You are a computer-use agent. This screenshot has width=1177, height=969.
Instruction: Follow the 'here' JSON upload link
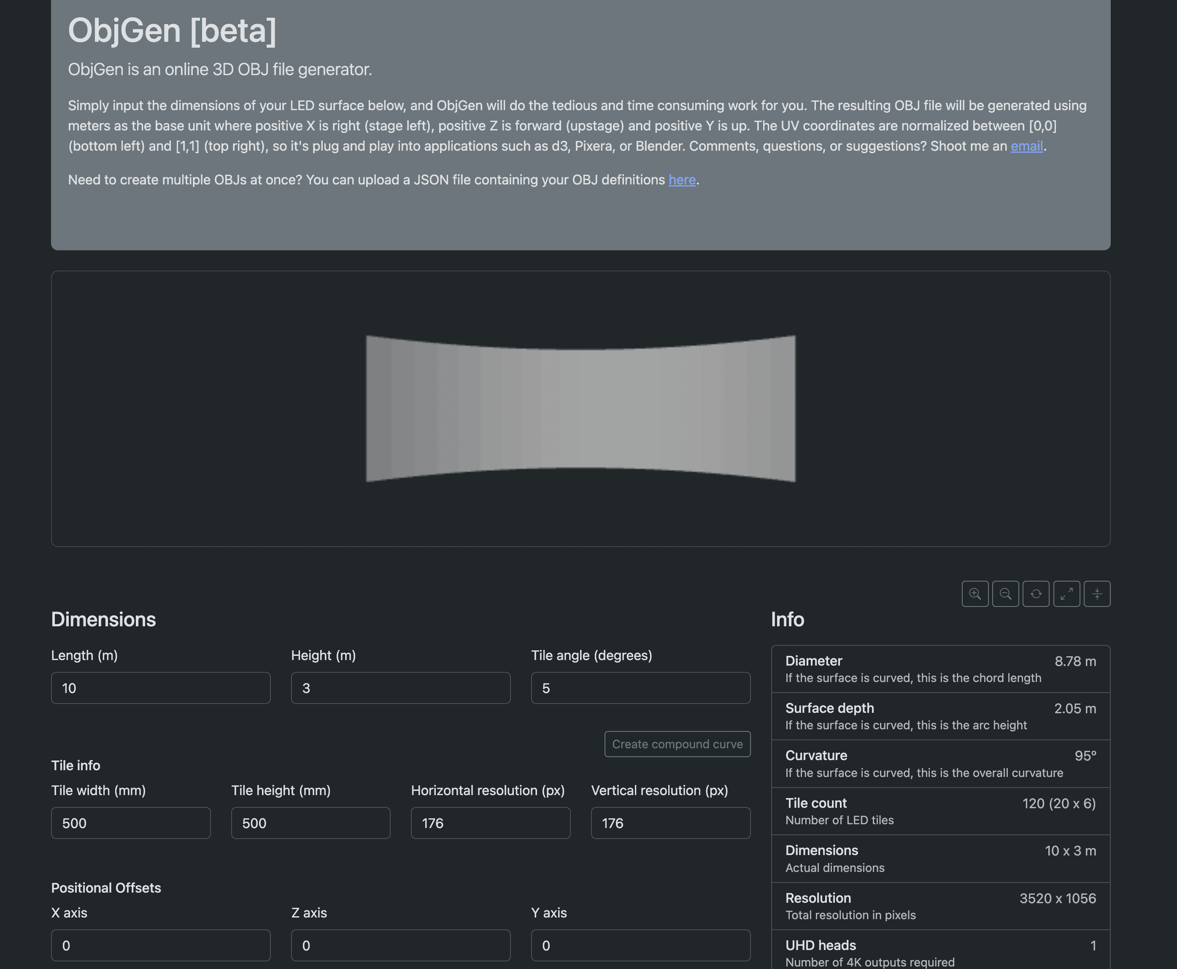coord(682,180)
